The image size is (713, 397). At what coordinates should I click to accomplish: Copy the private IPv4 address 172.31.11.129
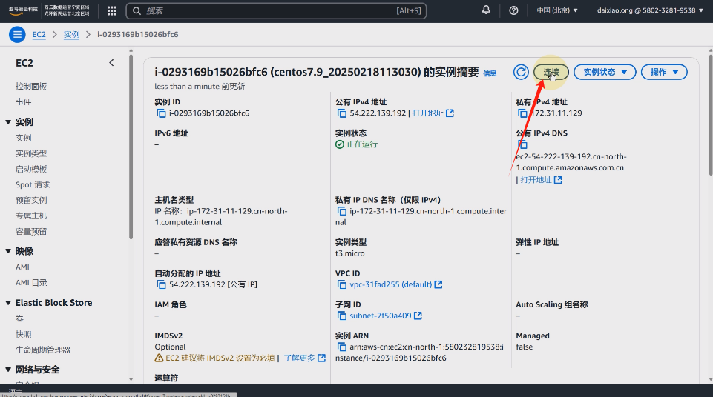point(522,113)
